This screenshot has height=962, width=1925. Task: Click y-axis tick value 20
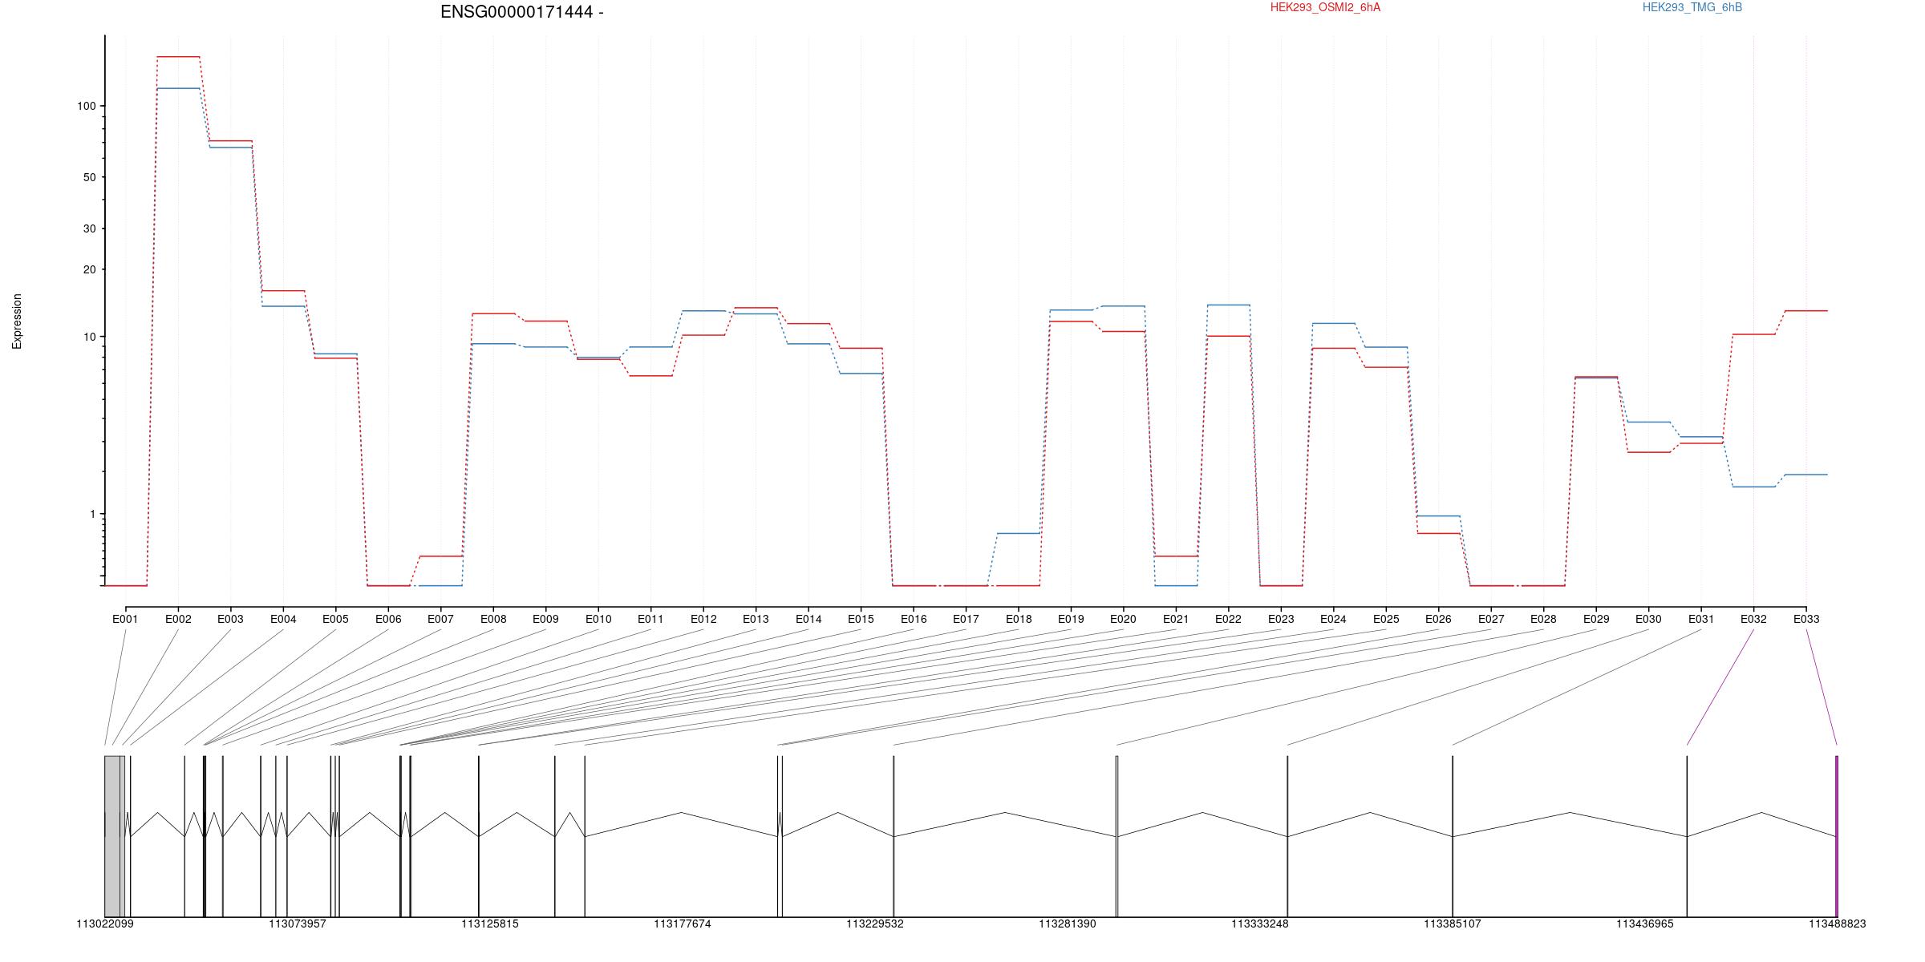(89, 269)
